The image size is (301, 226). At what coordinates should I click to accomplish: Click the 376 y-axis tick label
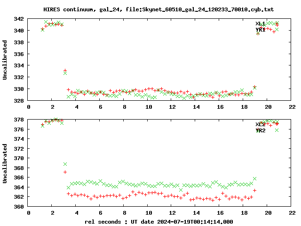19,129
